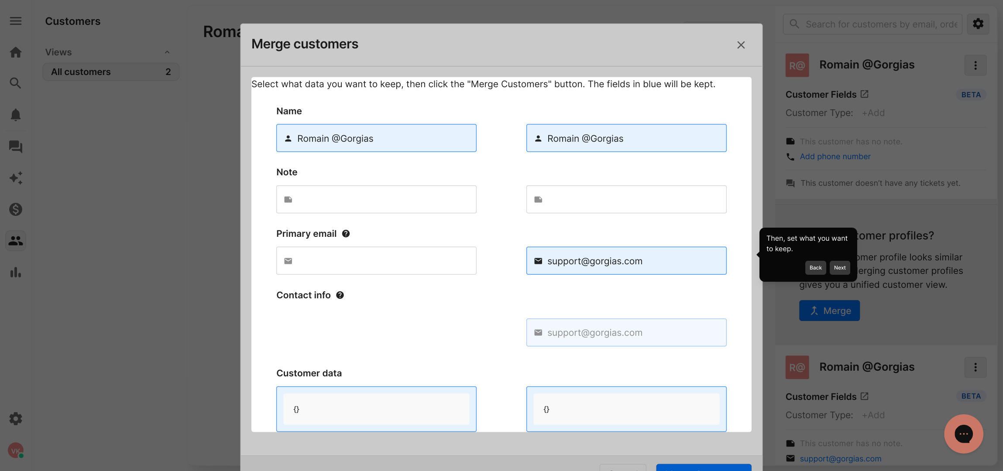The height and width of the screenshot is (471, 1003).
Task: Click Add phone number link
Action: point(835,157)
